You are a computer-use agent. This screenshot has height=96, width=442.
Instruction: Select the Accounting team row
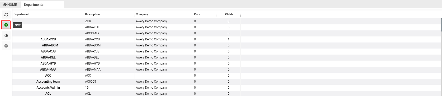(227, 82)
